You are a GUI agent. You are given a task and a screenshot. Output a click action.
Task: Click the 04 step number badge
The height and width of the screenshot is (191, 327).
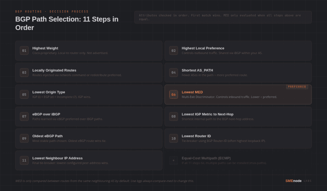(x=173, y=73)
